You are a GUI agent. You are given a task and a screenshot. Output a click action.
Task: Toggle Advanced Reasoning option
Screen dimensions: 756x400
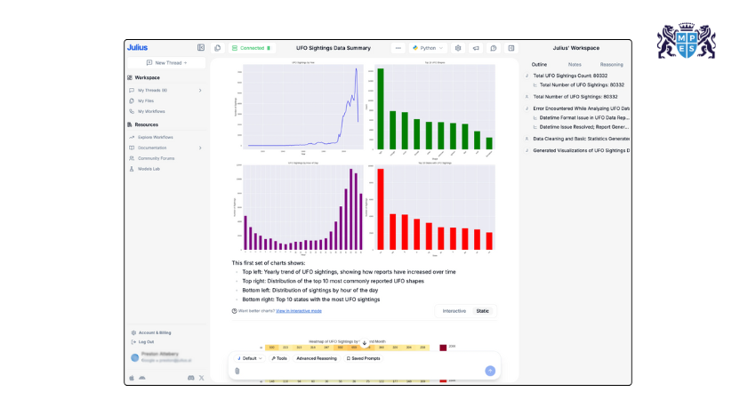pyautogui.click(x=317, y=358)
